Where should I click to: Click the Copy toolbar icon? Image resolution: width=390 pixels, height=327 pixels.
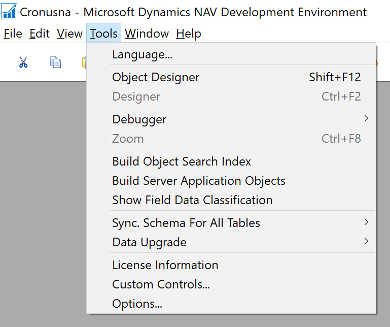coord(55,62)
